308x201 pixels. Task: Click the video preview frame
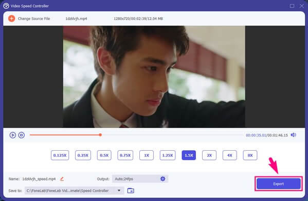[154, 77]
